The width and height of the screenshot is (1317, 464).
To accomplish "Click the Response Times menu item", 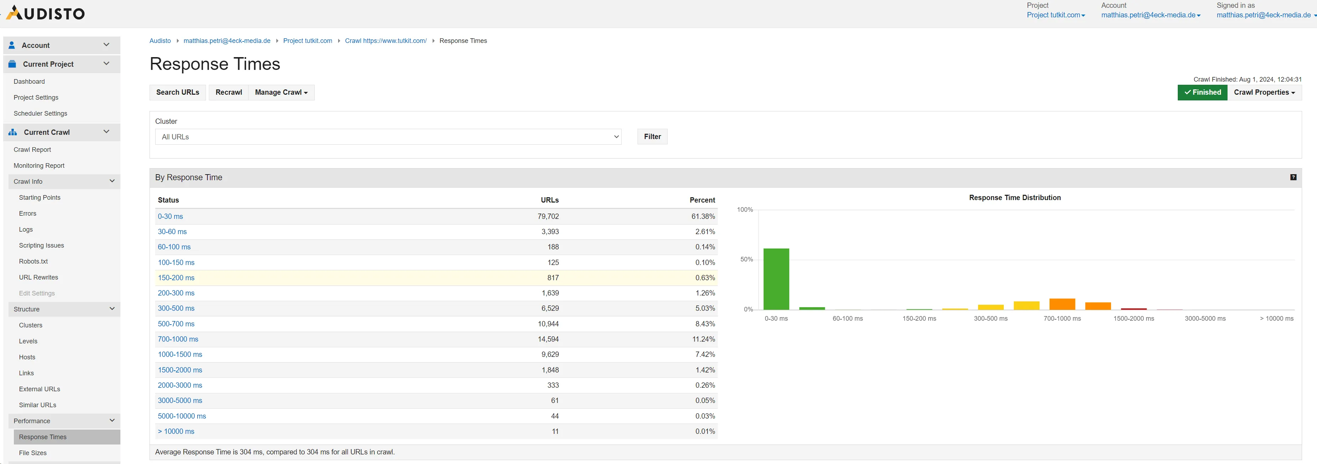I will click(44, 437).
